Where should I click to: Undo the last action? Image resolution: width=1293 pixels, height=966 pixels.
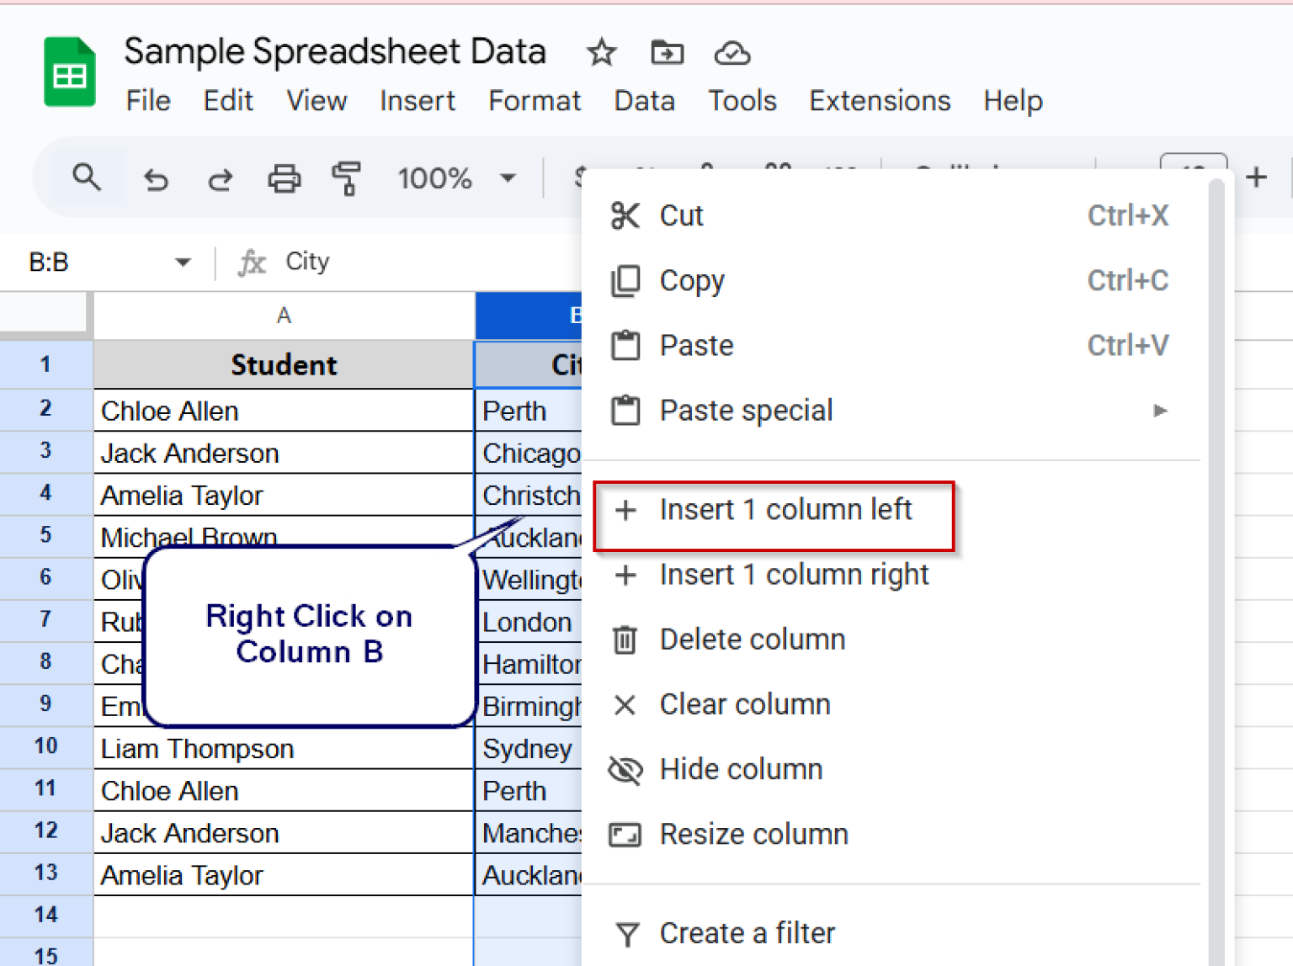tap(156, 178)
